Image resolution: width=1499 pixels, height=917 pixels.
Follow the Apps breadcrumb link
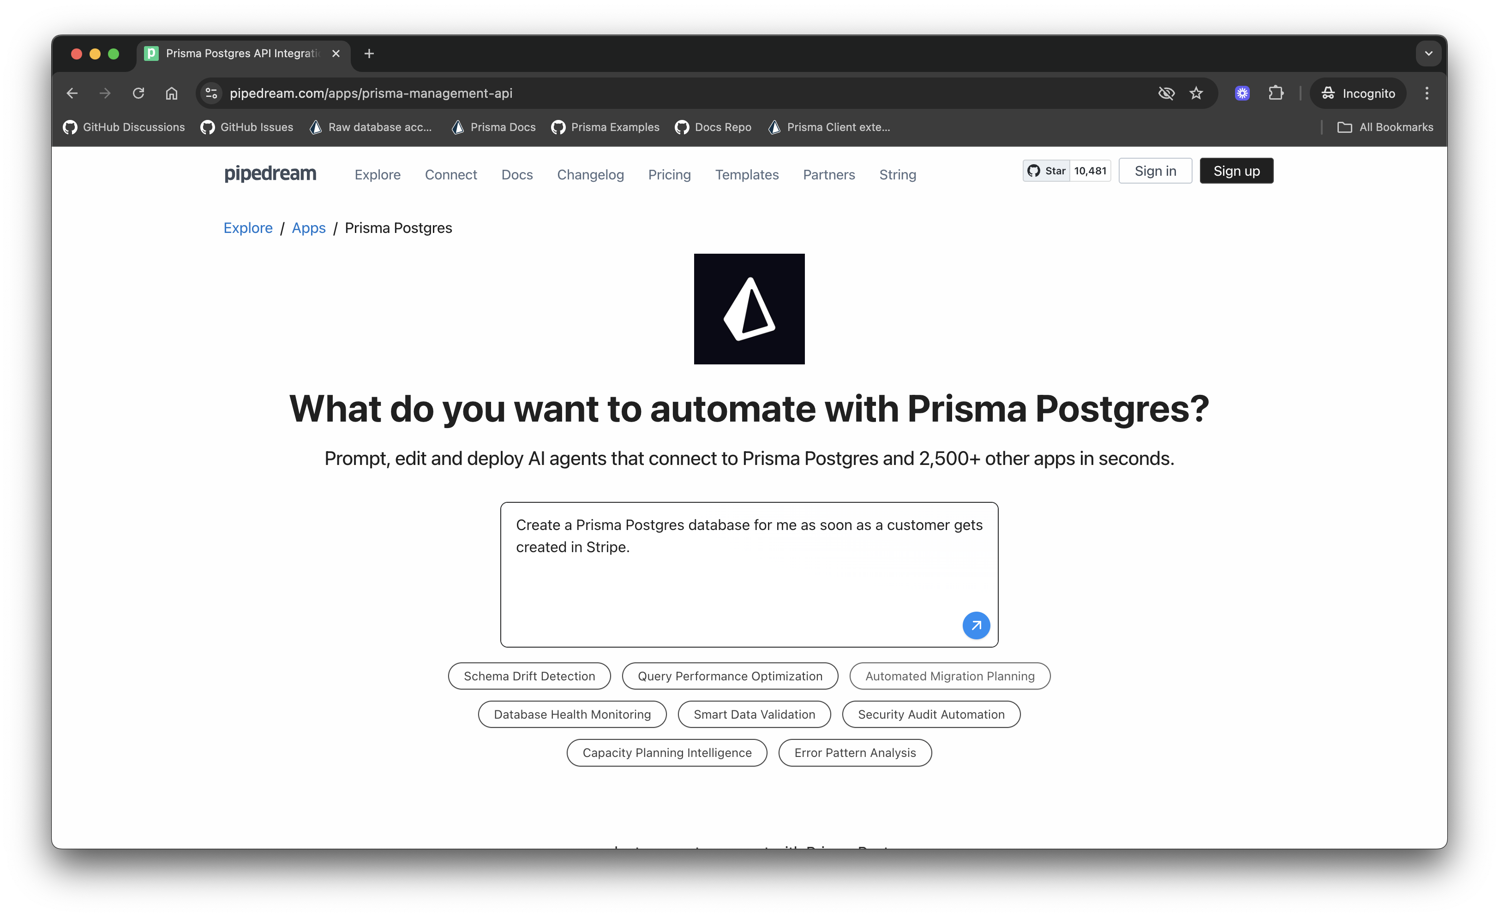[x=308, y=228]
